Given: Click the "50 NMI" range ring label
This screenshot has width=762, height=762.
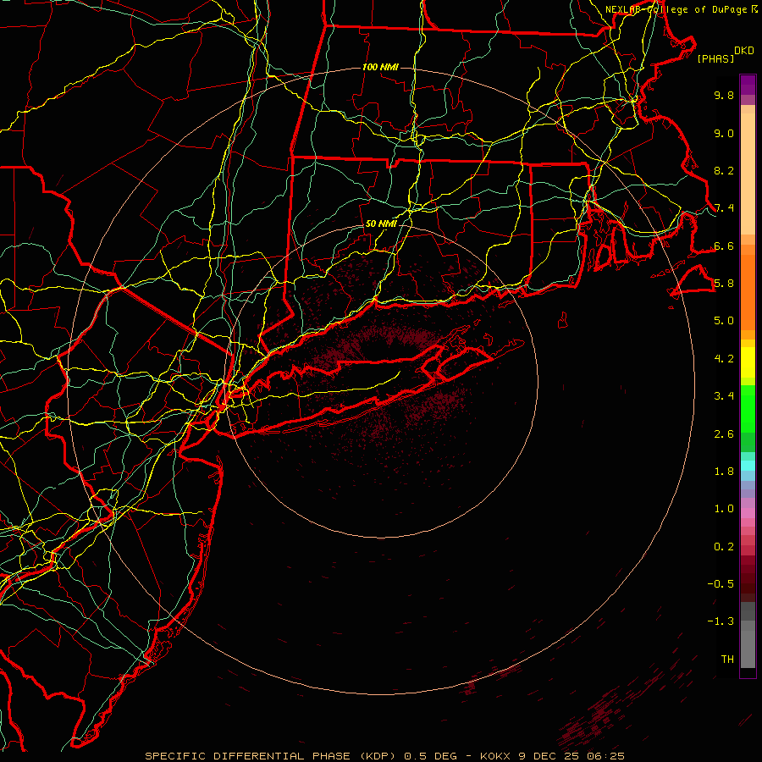Looking at the screenshot, I should pyautogui.click(x=381, y=224).
